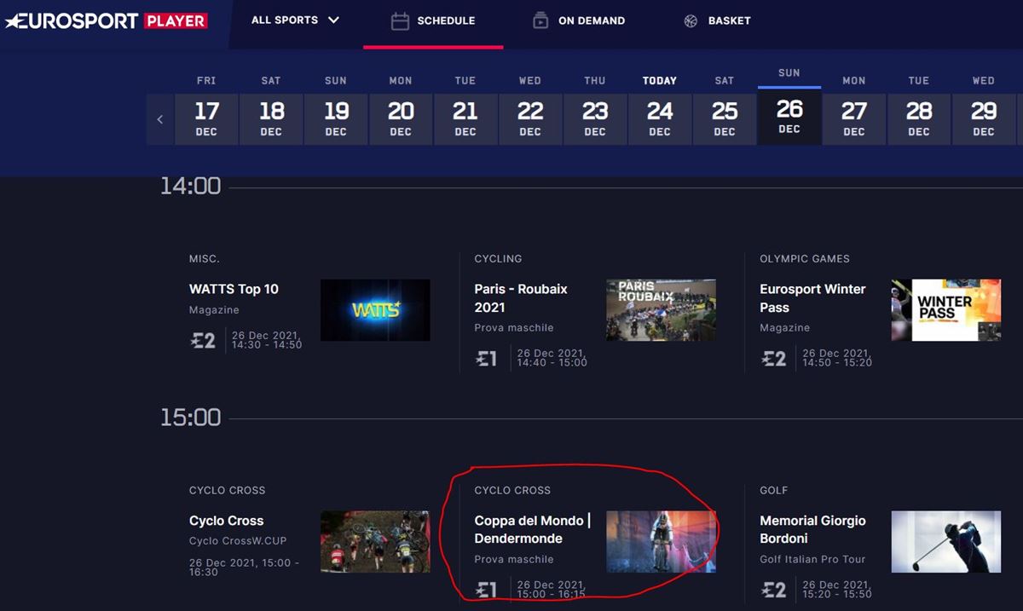
Task: Select Thursday 23 Dec date
Action: [595, 119]
